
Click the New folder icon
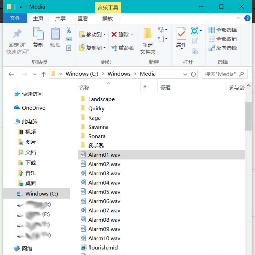click(x=148, y=33)
